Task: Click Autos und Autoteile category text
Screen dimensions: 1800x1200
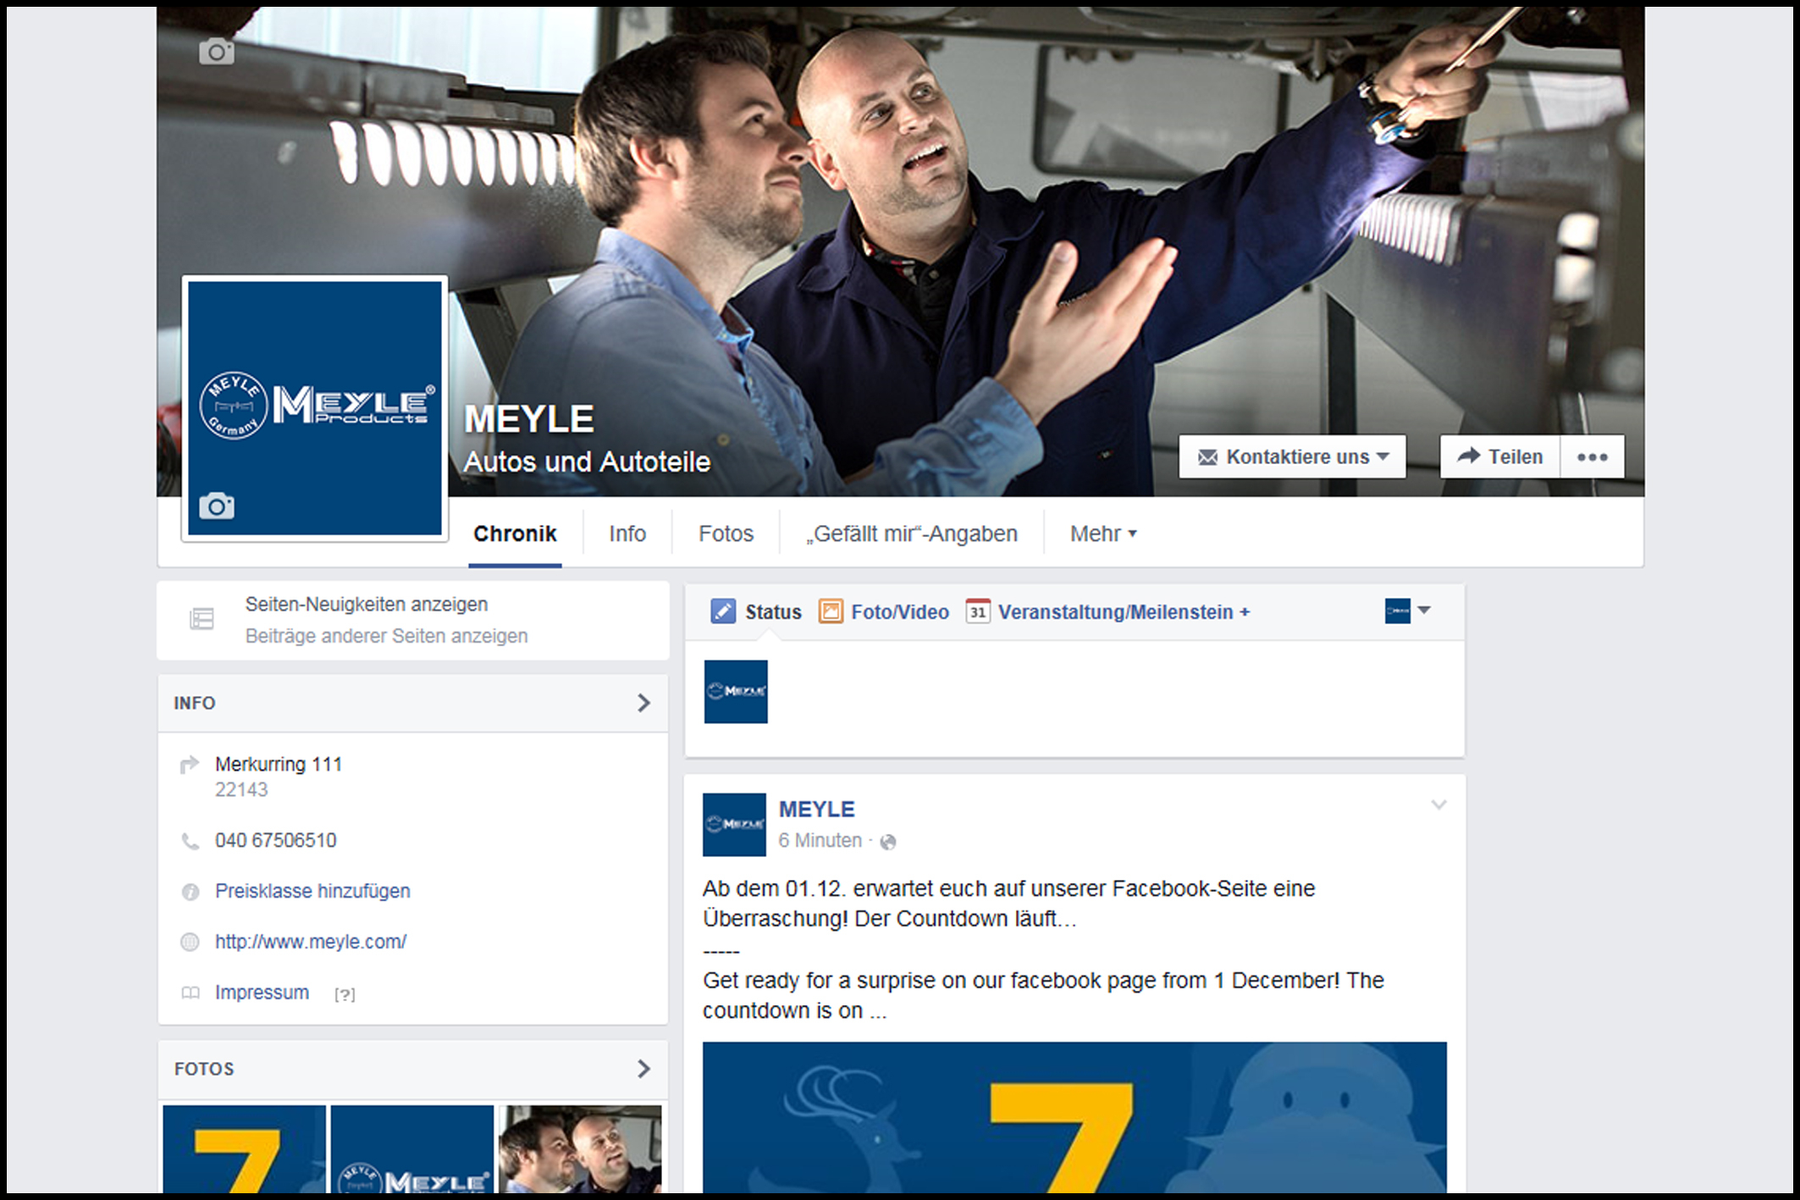Action: click(x=587, y=462)
